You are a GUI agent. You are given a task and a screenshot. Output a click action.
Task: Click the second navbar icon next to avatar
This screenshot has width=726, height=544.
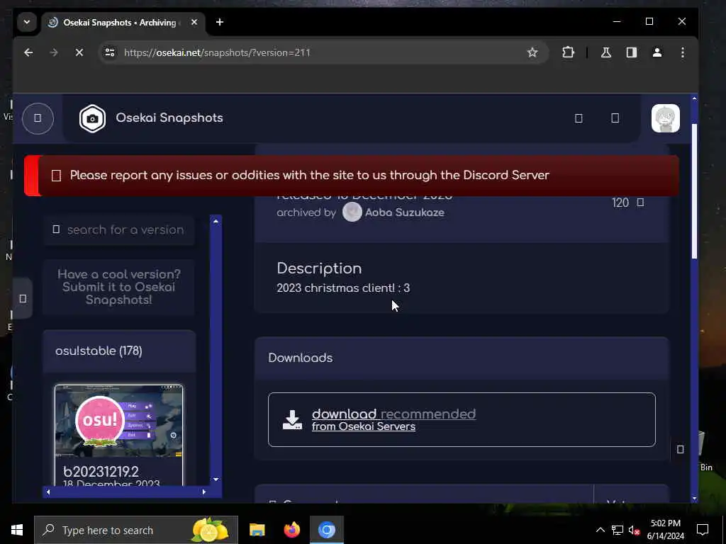point(615,118)
